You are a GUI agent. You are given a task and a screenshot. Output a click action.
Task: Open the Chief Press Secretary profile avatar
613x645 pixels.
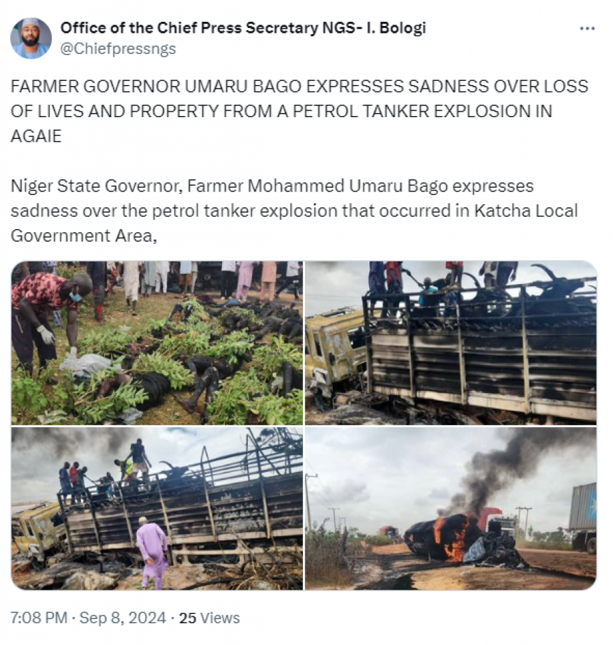(x=31, y=38)
